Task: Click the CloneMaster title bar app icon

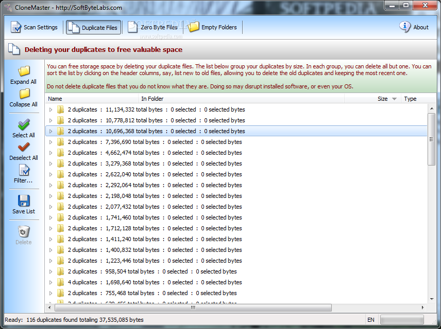Action: tap(8, 7)
